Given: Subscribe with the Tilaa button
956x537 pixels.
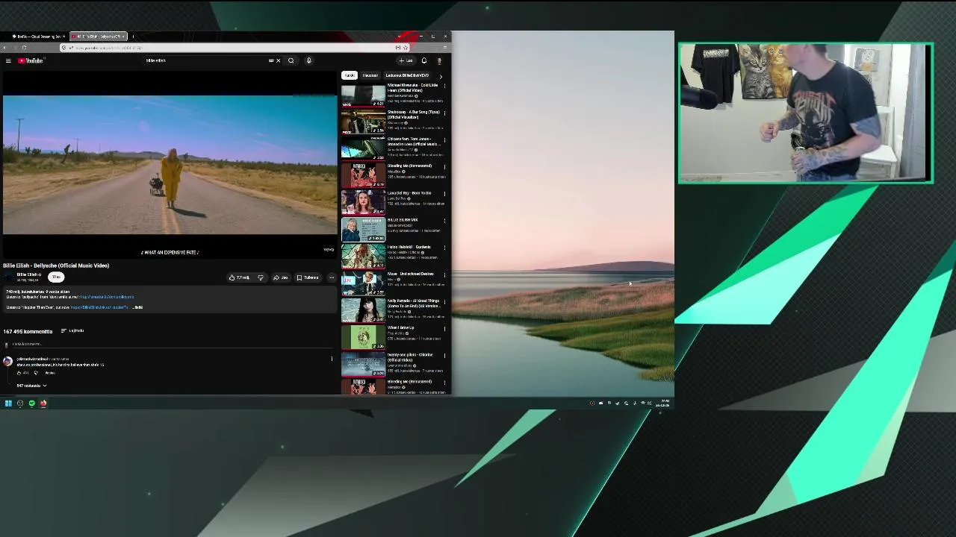Looking at the screenshot, I should [56, 277].
